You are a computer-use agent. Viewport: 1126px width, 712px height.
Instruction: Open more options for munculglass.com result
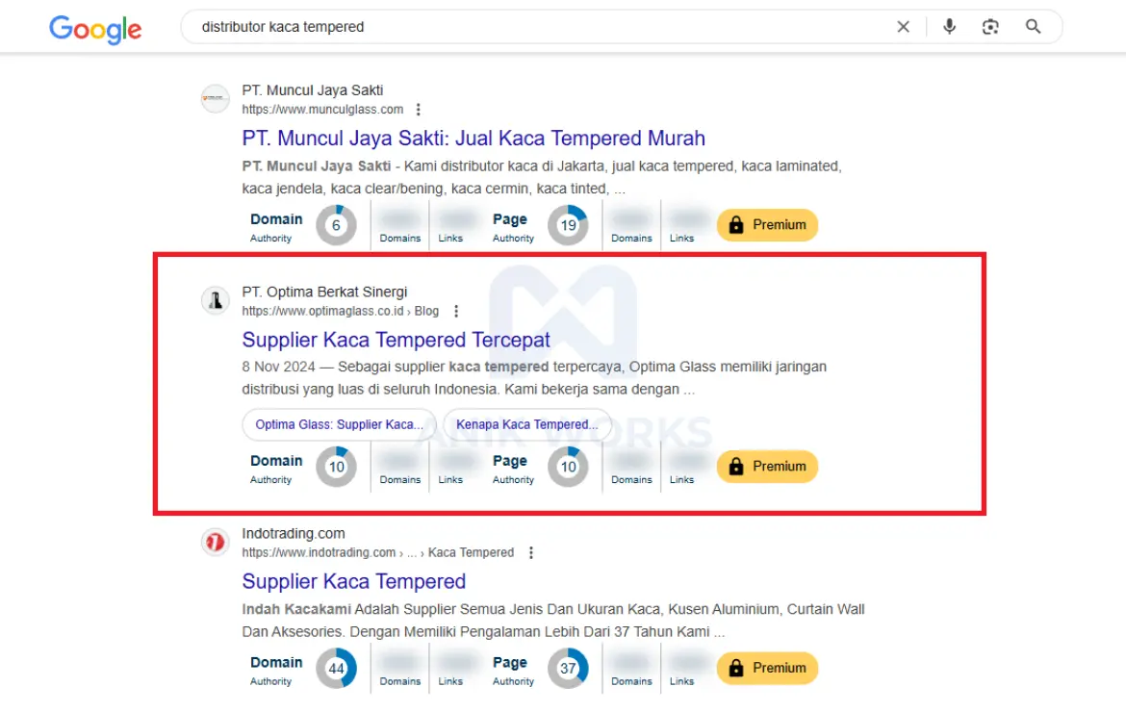[418, 110]
